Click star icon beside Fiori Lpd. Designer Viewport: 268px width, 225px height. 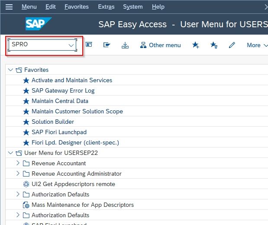coord(26,143)
